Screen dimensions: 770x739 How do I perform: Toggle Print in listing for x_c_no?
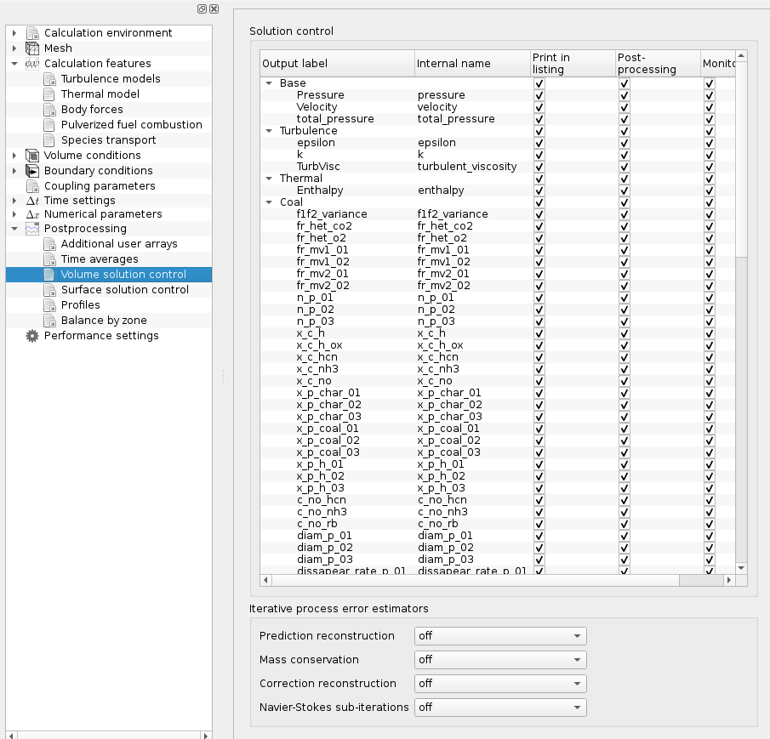point(539,381)
